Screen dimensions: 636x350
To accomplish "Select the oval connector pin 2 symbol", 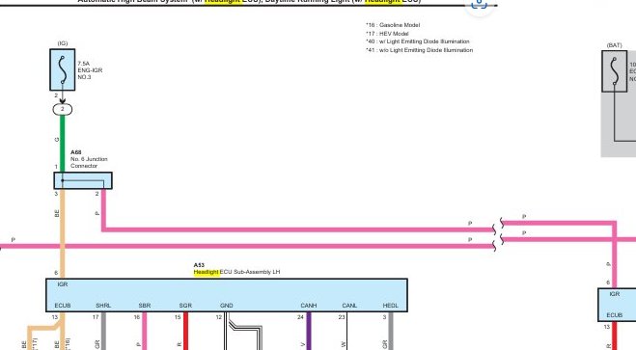I will point(63,109).
